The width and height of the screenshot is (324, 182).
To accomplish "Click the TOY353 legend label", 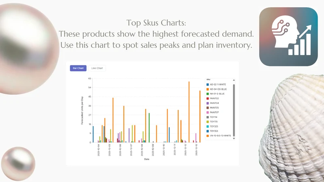I will pos(214,131).
